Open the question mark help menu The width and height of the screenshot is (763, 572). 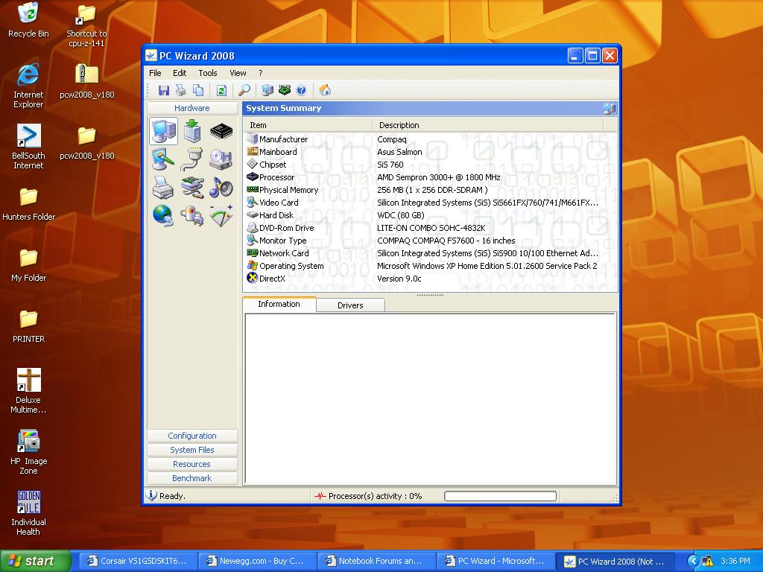[x=261, y=73]
